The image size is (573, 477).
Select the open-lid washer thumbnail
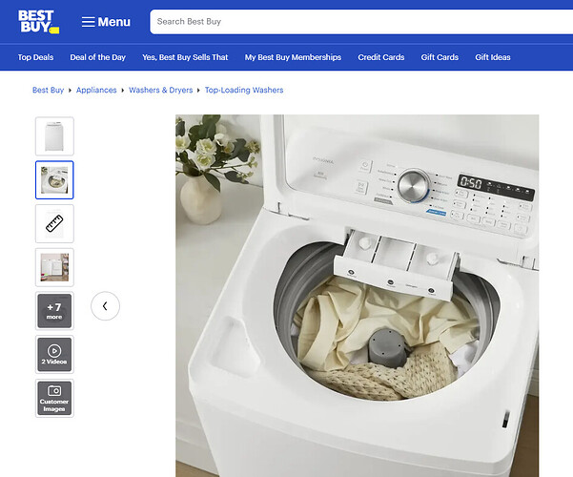pos(54,180)
